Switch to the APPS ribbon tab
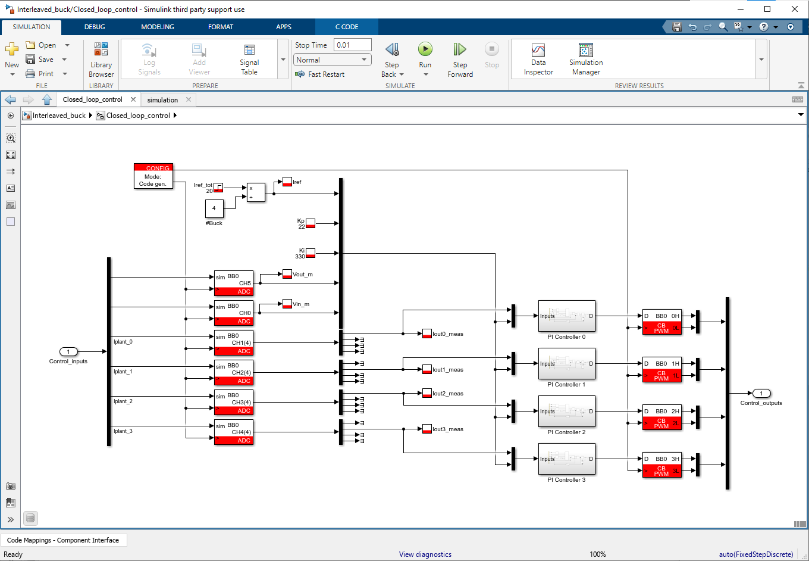Image resolution: width=809 pixels, height=561 pixels. 284,27
